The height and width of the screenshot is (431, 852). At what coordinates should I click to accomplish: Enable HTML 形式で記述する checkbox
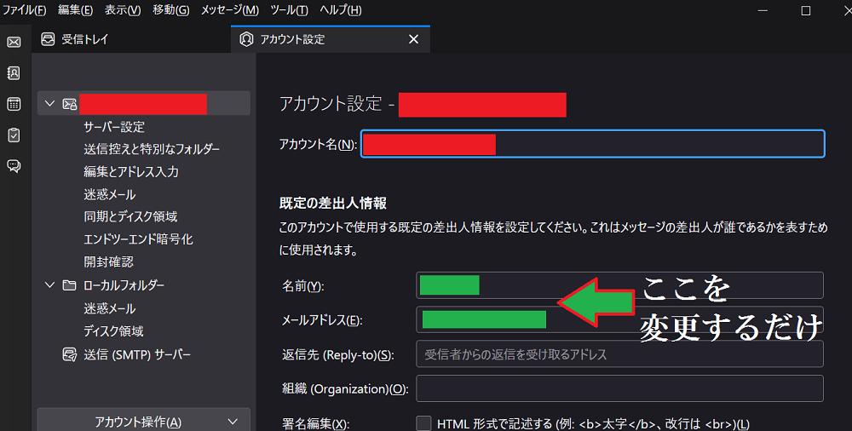423,423
